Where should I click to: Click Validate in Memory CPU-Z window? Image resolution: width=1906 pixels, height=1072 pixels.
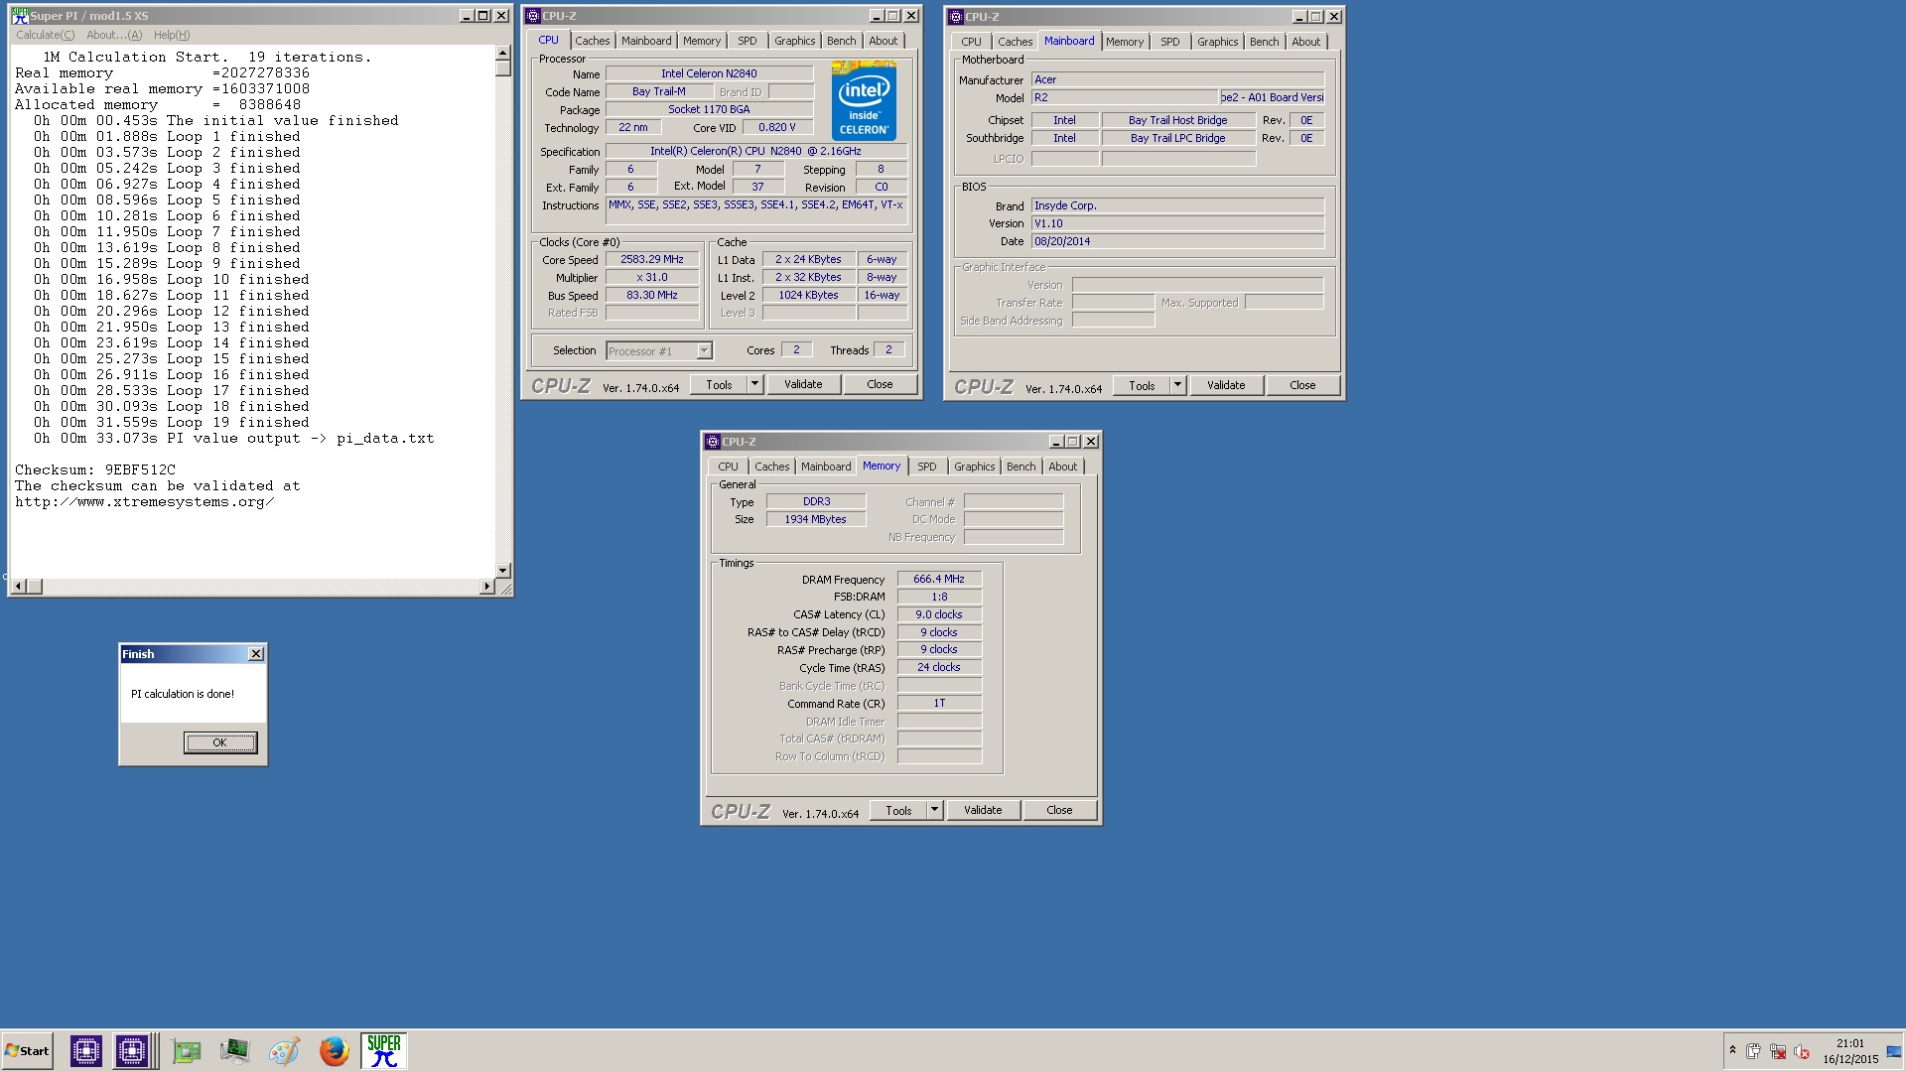tap(983, 810)
